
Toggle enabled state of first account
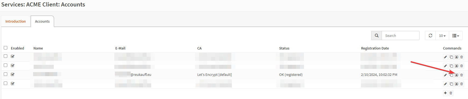point(13,56)
